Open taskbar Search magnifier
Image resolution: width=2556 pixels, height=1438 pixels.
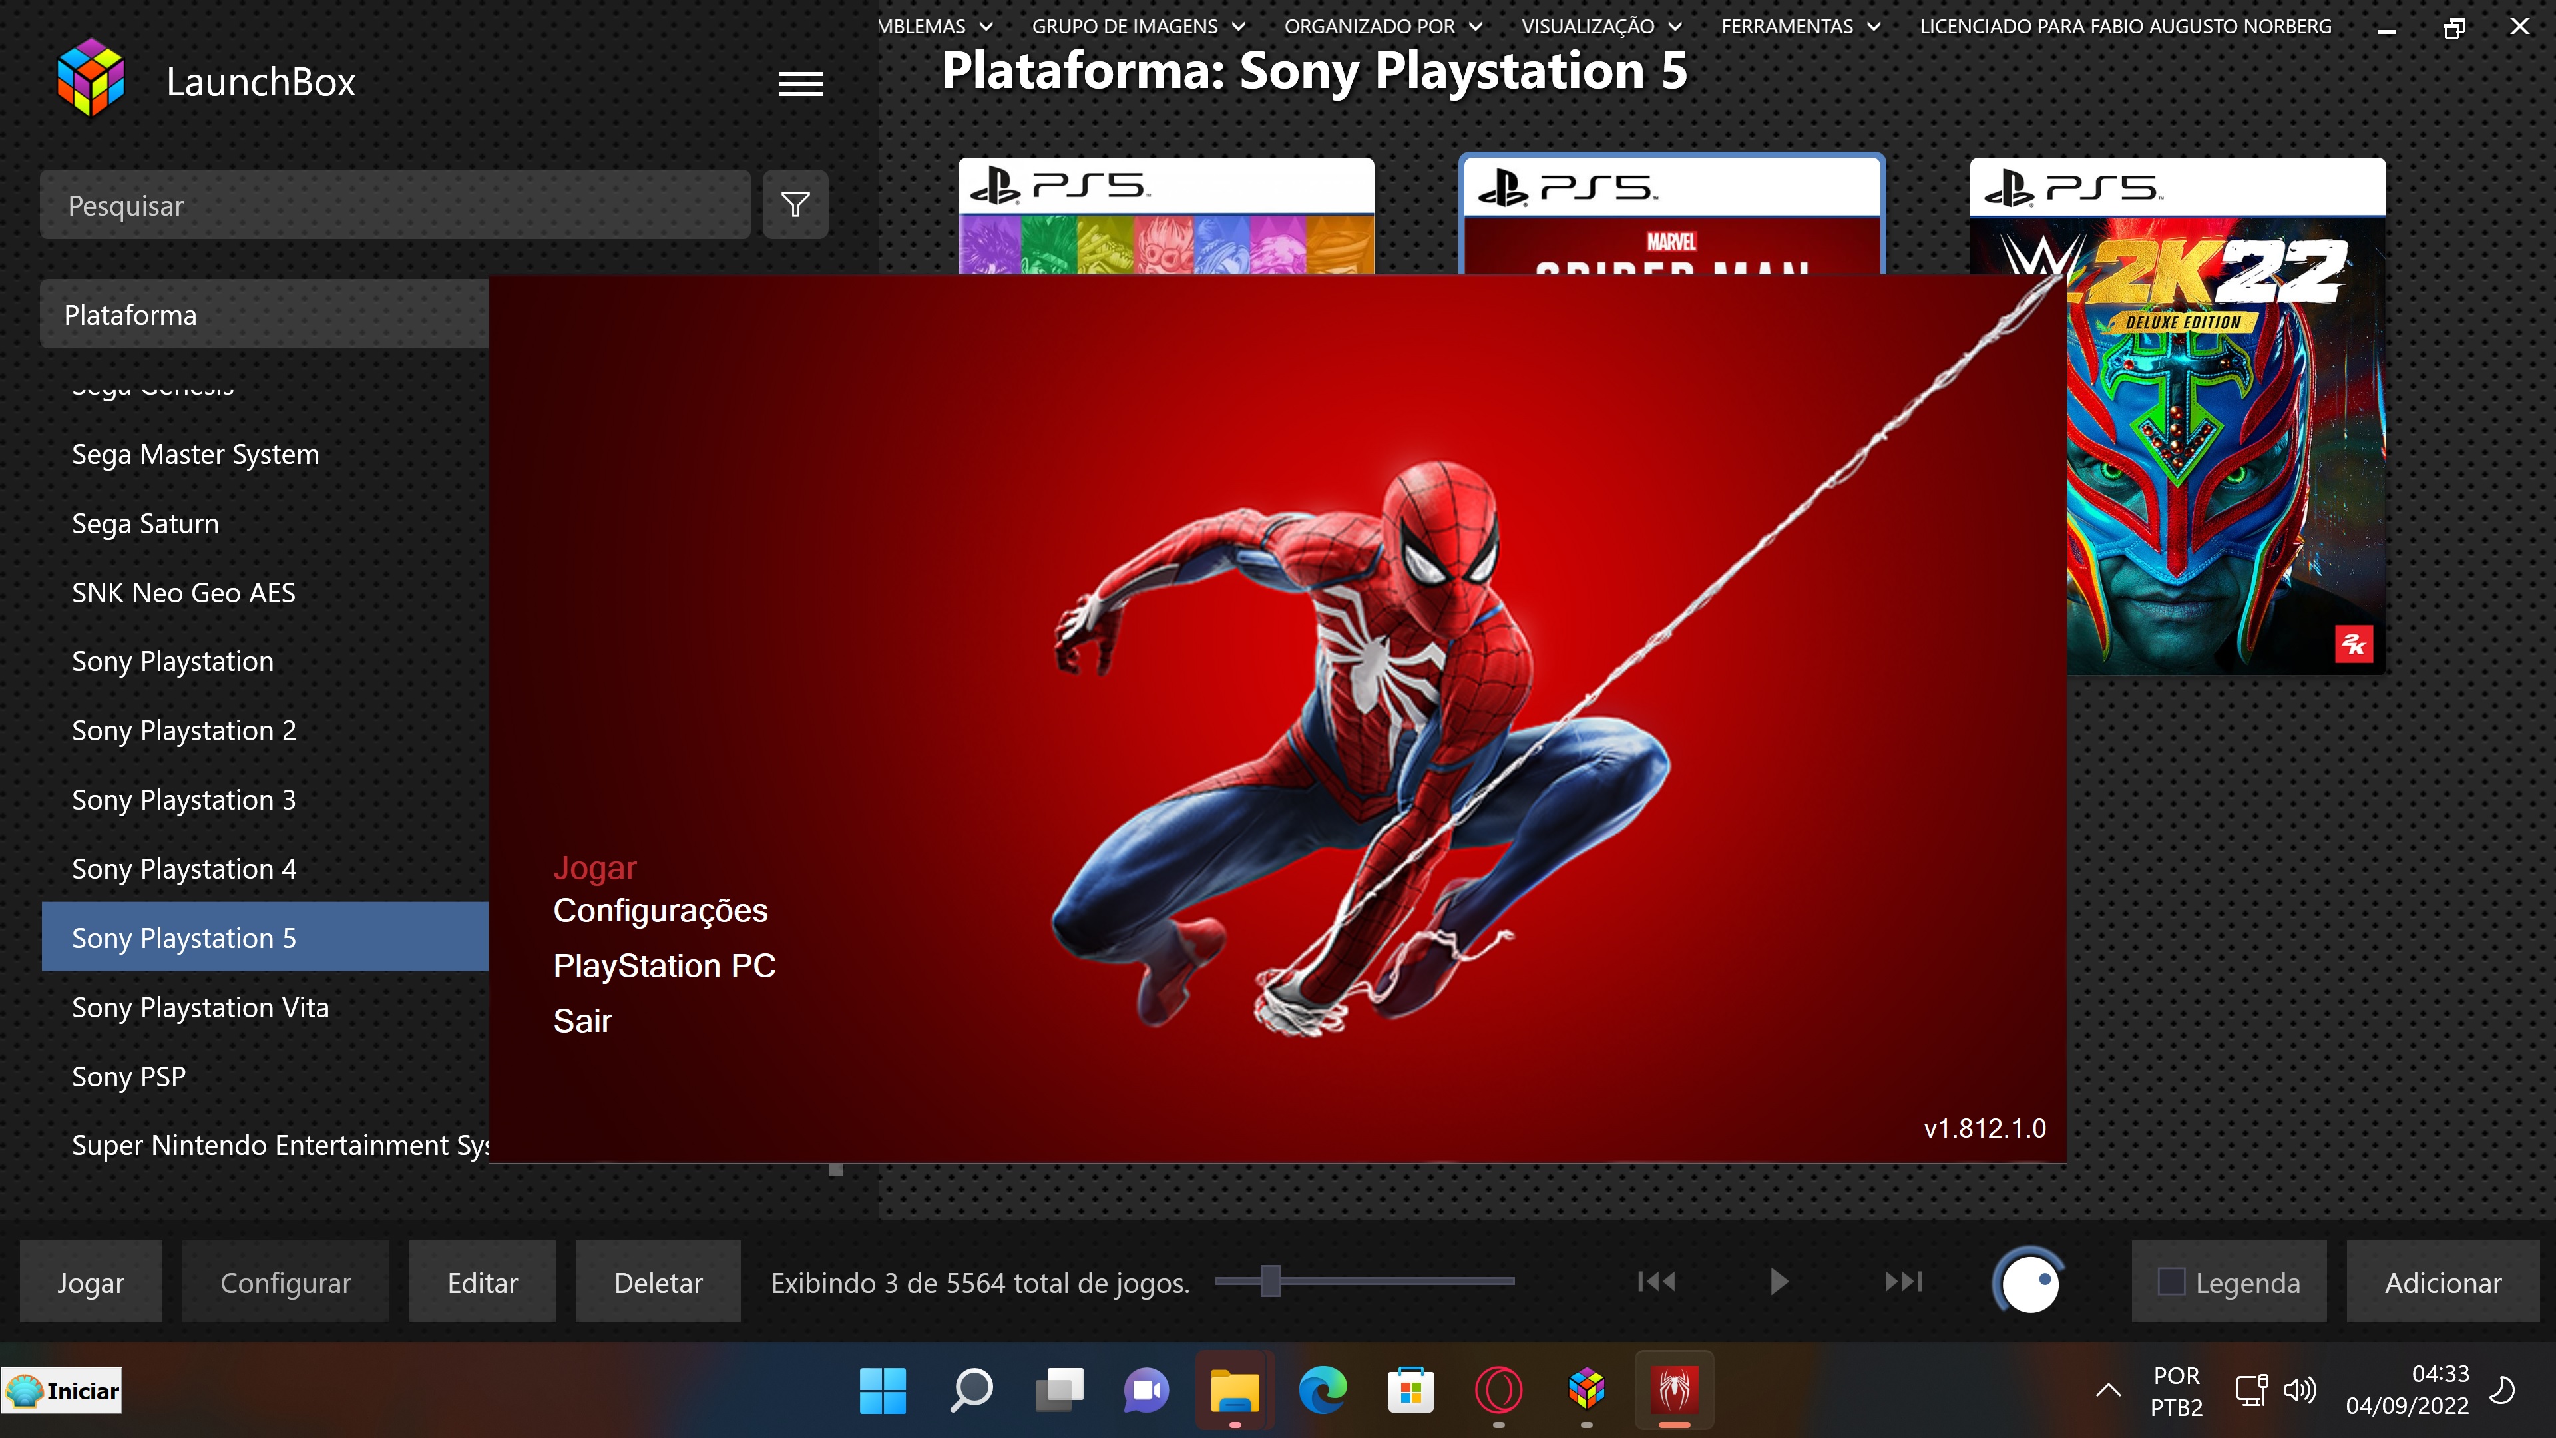tap(970, 1390)
